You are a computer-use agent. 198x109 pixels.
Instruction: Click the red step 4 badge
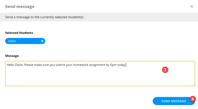click(192, 99)
